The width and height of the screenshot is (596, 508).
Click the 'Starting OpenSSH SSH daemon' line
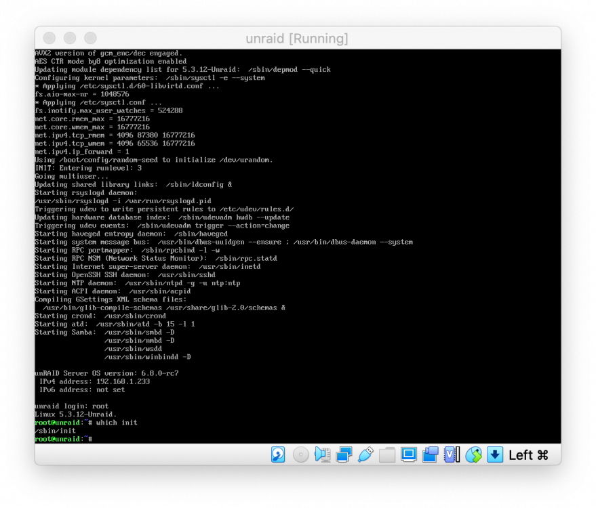coord(125,274)
